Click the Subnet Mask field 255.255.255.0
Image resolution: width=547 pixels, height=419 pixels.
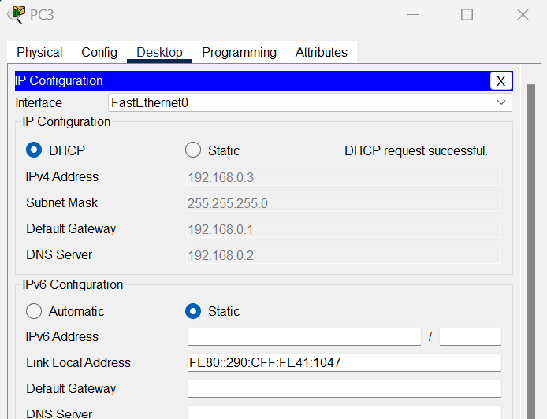click(344, 203)
